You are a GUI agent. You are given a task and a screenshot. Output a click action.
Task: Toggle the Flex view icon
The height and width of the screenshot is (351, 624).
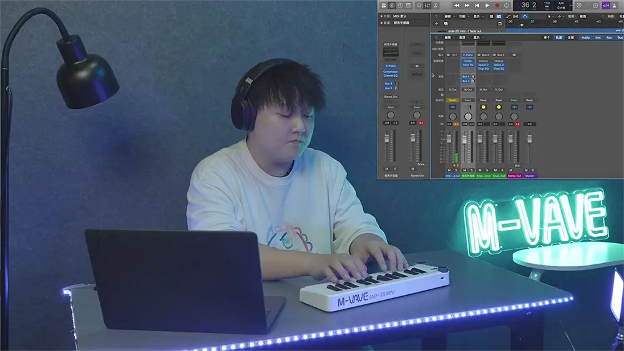[x=516, y=17]
